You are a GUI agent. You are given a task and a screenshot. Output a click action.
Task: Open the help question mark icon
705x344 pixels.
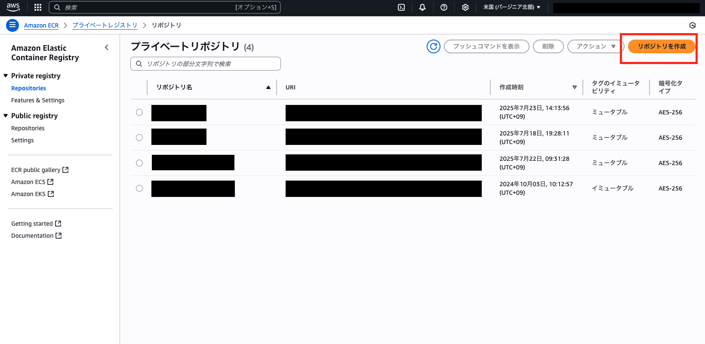[444, 7]
